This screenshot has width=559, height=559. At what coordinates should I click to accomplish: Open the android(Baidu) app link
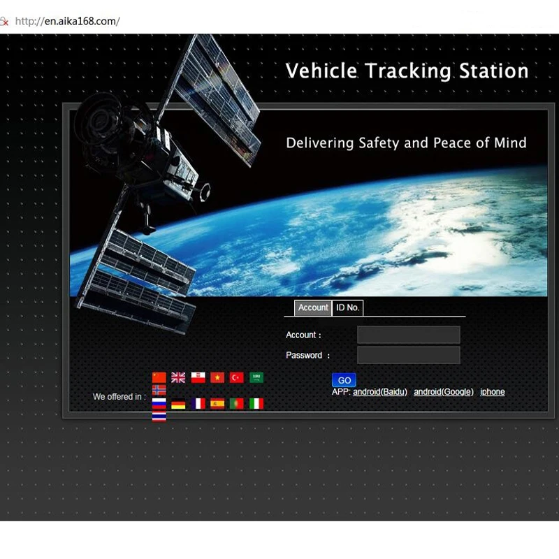tap(380, 392)
